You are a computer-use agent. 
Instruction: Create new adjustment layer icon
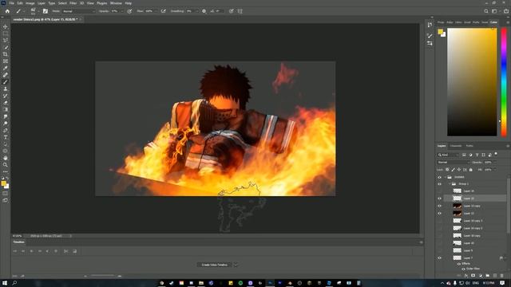pyautogui.click(x=481, y=276)
